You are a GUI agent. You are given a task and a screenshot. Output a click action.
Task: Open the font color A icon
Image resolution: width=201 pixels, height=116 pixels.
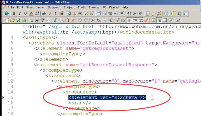coord(31,13)
